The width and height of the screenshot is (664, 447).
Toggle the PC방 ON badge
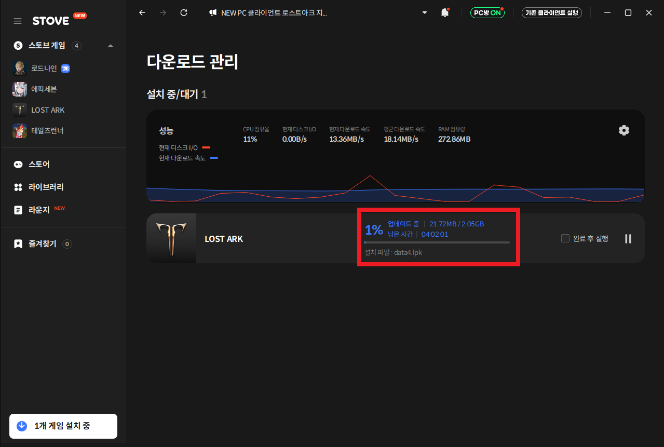pyautogui.click(x=487, y=13)
